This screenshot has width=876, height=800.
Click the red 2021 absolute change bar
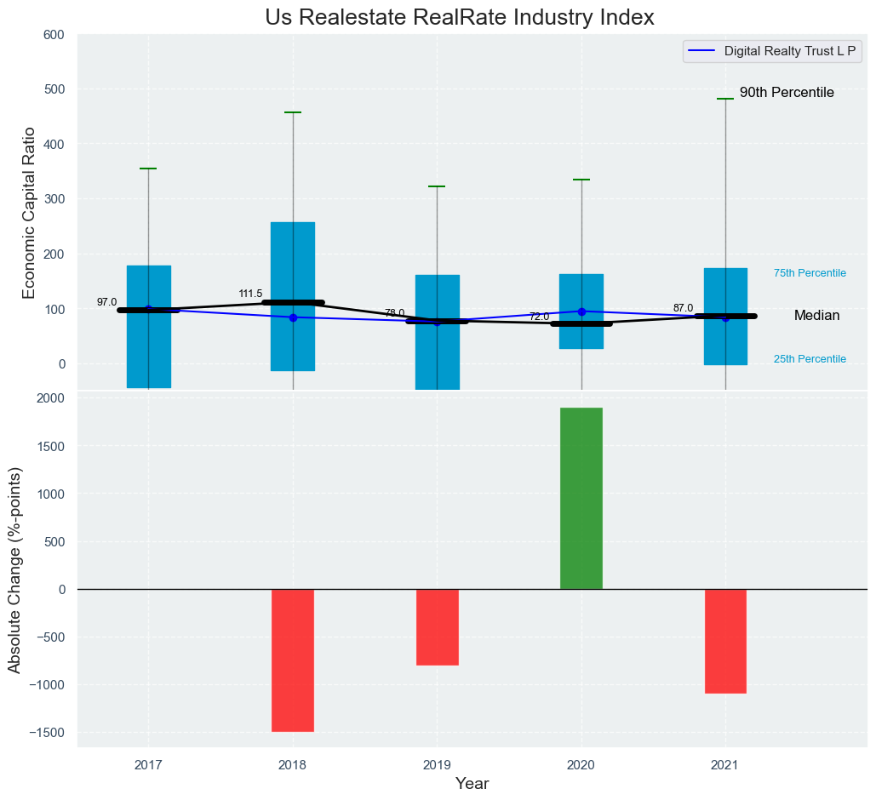click(725, 641)
